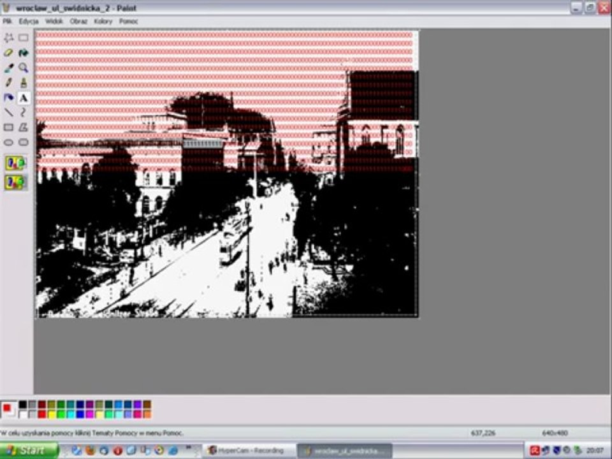Click the wroclaw_ul_swidnicka Paint taskbar button
This screenshot has height=459, width=612.
point(345,451)
